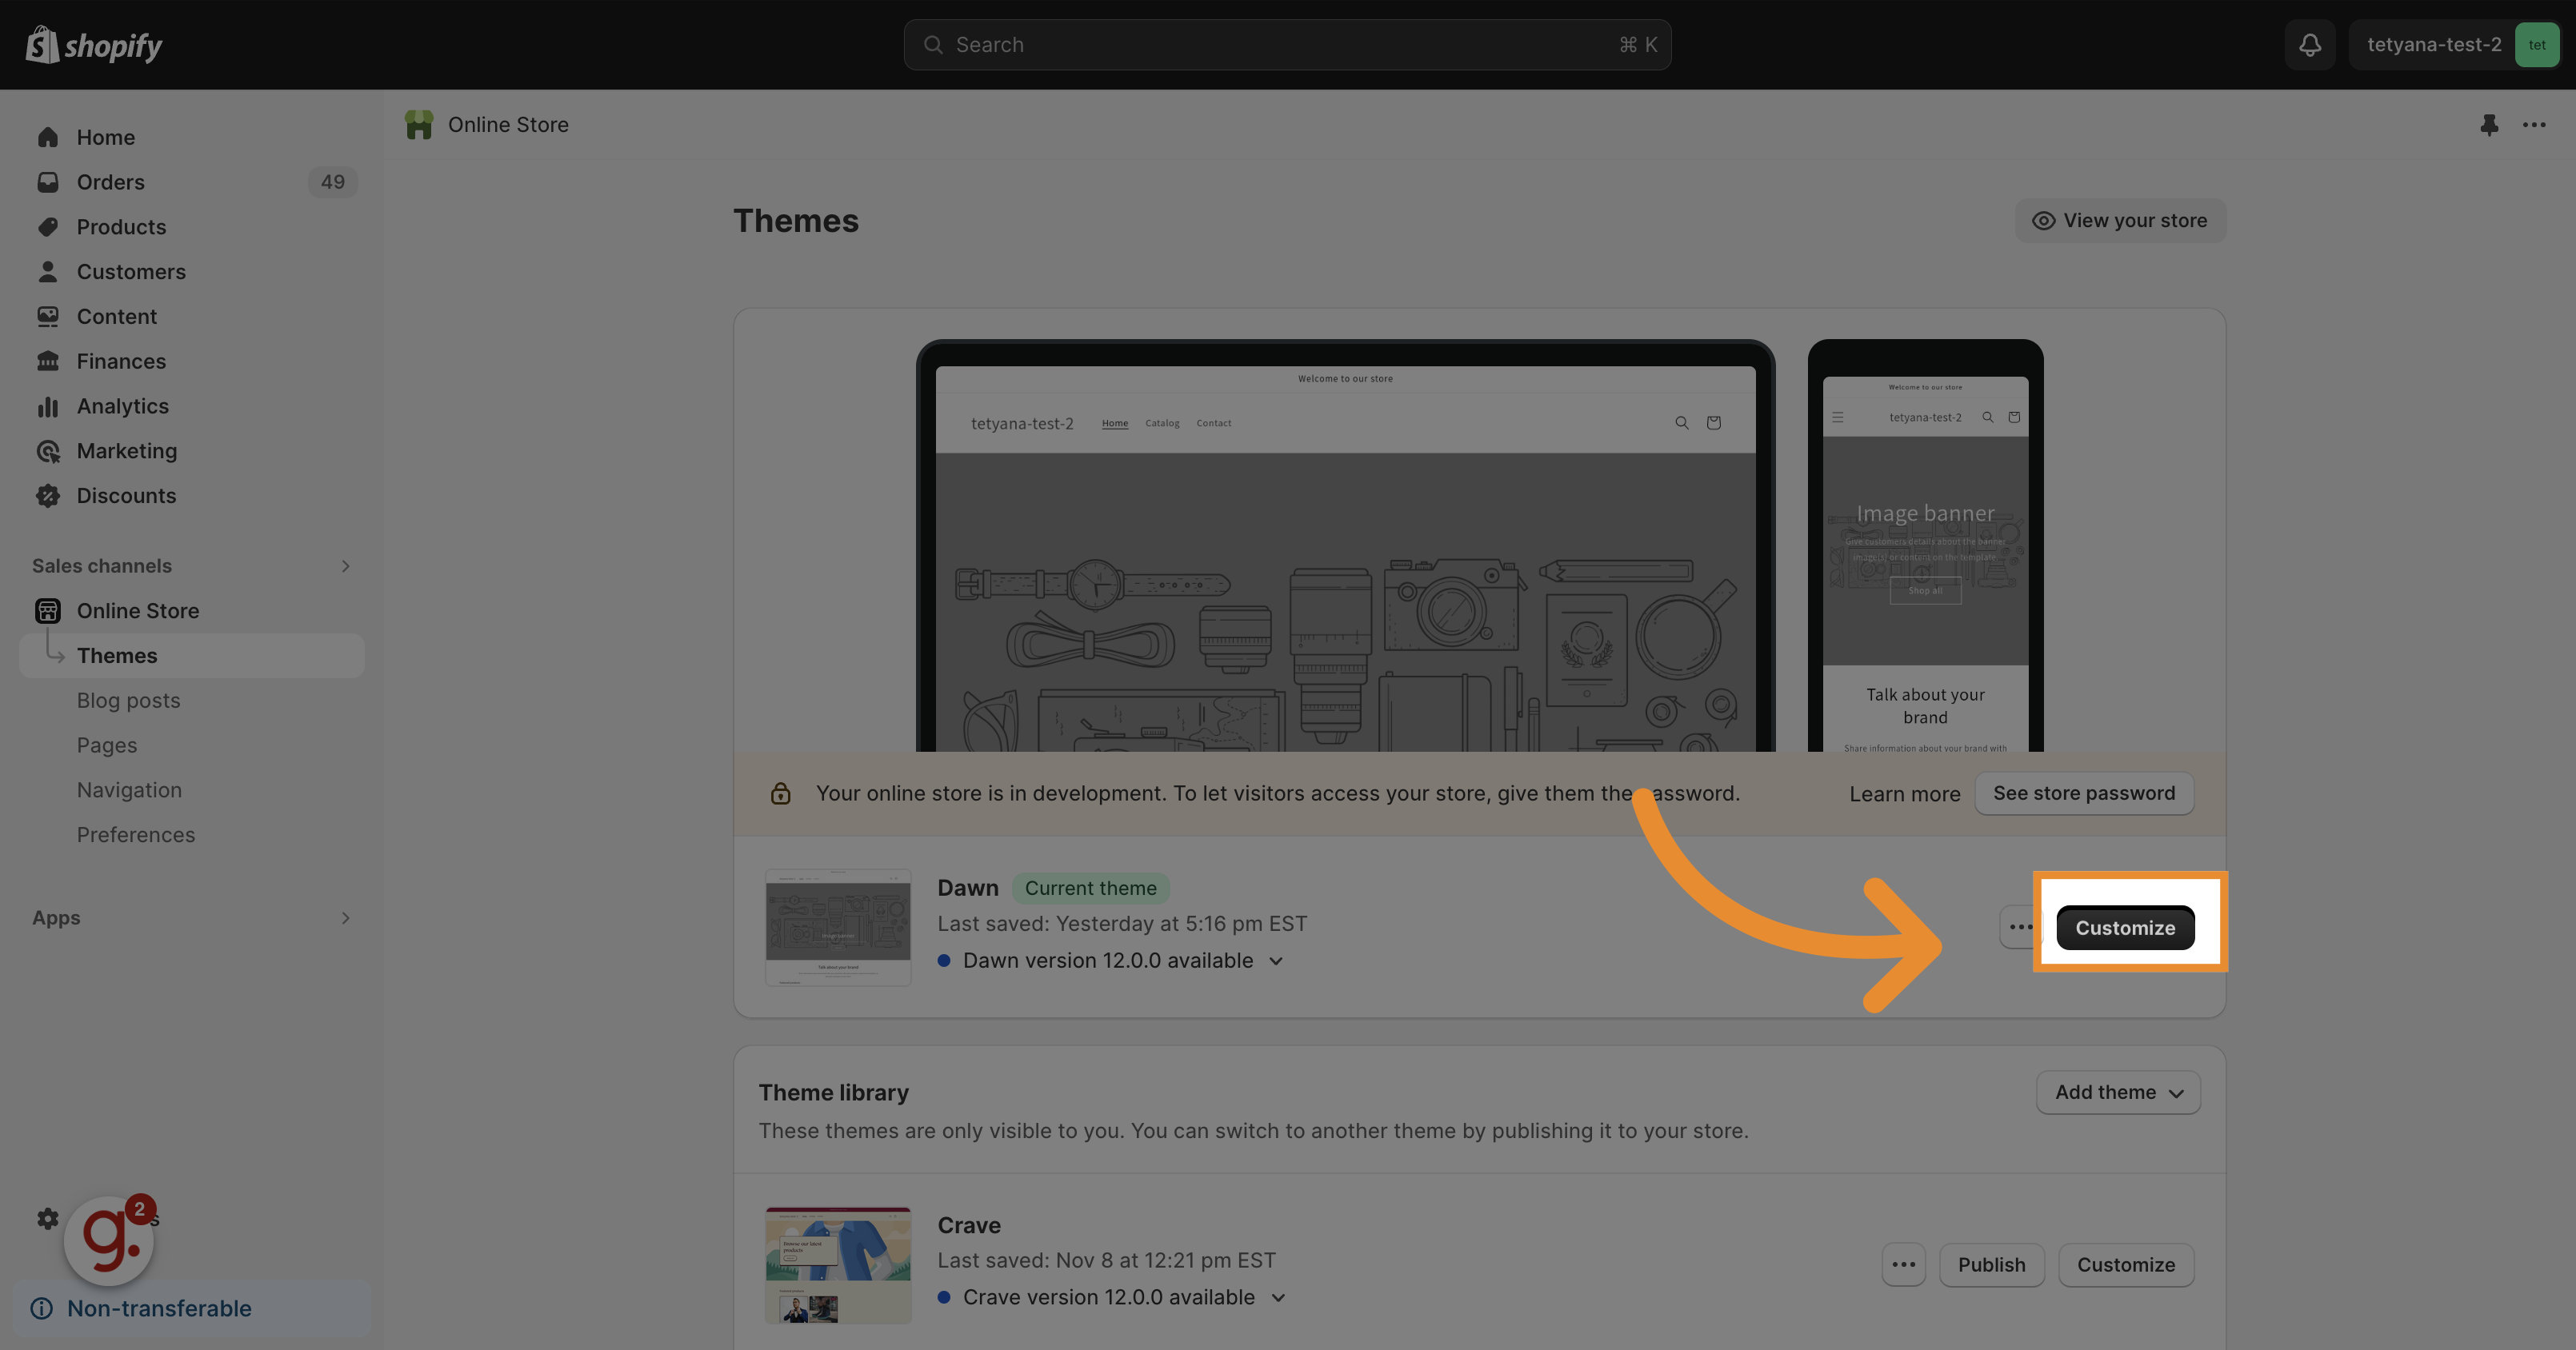Viewport: 2576px width, 1350px height.
Task: Publish the Crave theme
Action: click(1991, 1264)
